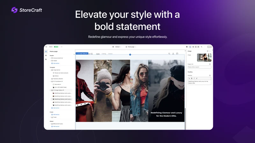Click gallery photo of woman holding camera
Viewport: 255px width, 143px height.
coord(103,91)
